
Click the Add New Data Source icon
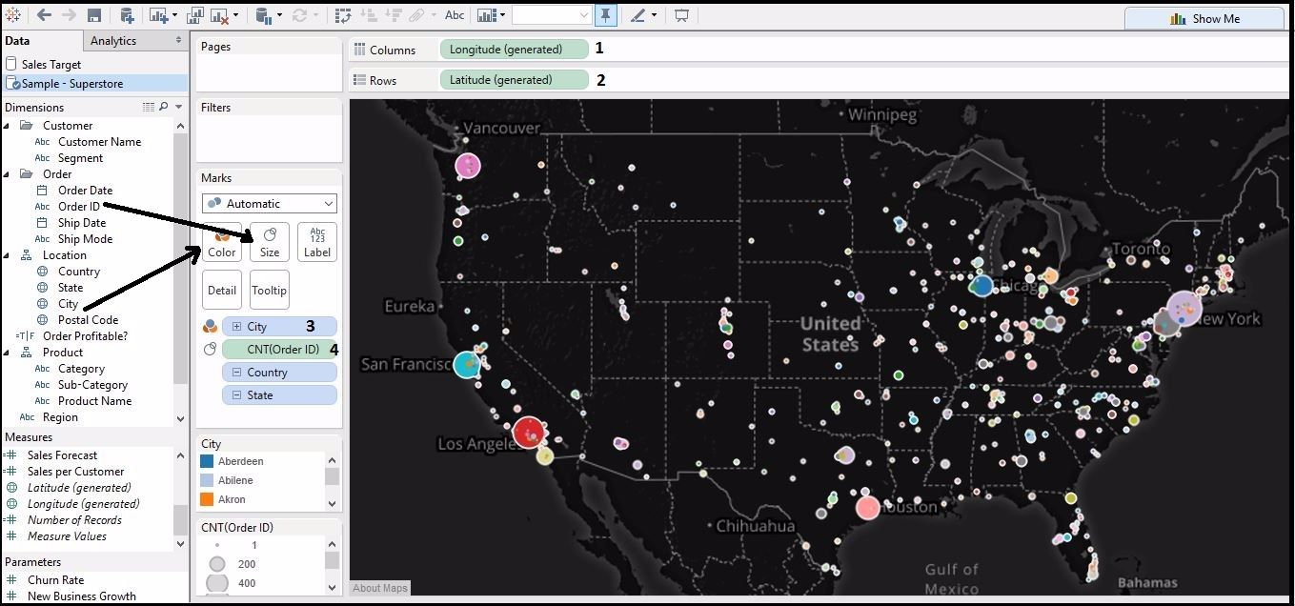point(126,15)
